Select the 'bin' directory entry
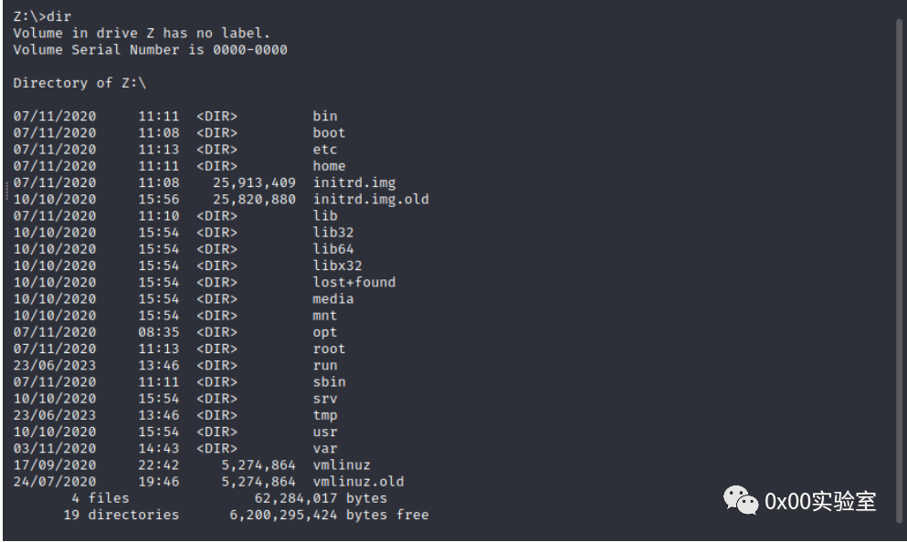The height and width of the screenshot is (542, 907). click(x=325, y=116)
